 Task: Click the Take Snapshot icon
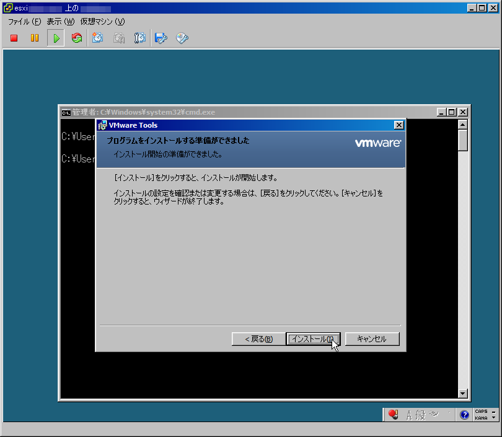tap(98, 38)
